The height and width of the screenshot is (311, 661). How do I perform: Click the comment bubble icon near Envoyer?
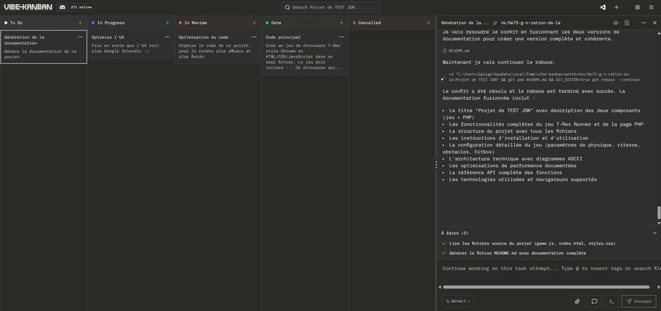[594, 301]
